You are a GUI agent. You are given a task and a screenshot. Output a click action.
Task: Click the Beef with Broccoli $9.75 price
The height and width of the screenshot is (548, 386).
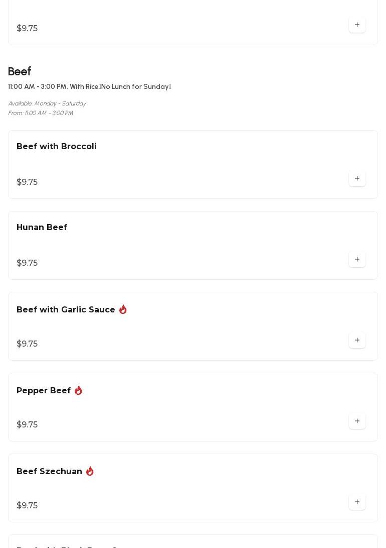click(27, 182)
